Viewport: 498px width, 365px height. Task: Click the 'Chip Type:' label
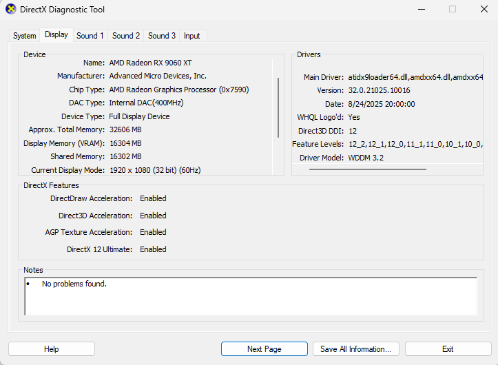[x=87, y=90]
